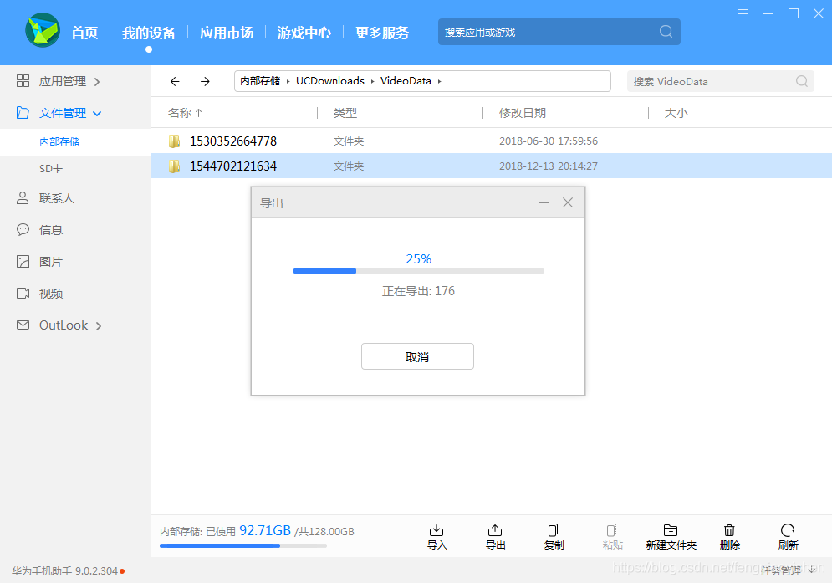Screen dimensions: 832x583
Task: Expand arrow after VideoData breadcrumb
Action: pyautogui.click(x=439, y=81)
